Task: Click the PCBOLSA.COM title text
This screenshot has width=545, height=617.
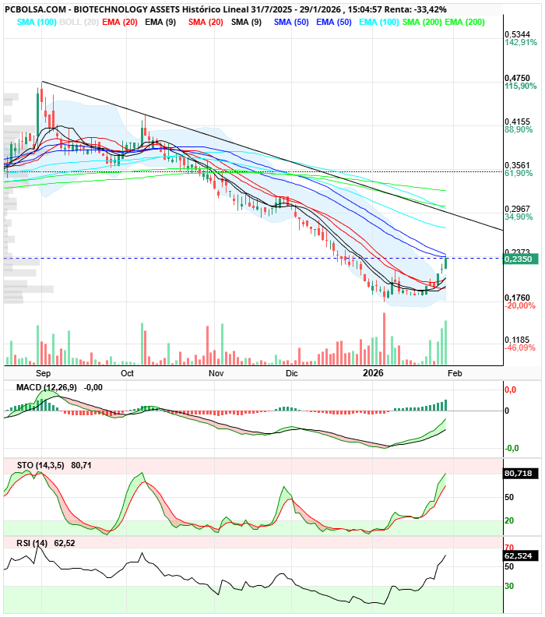Action: tap(35, 9)
